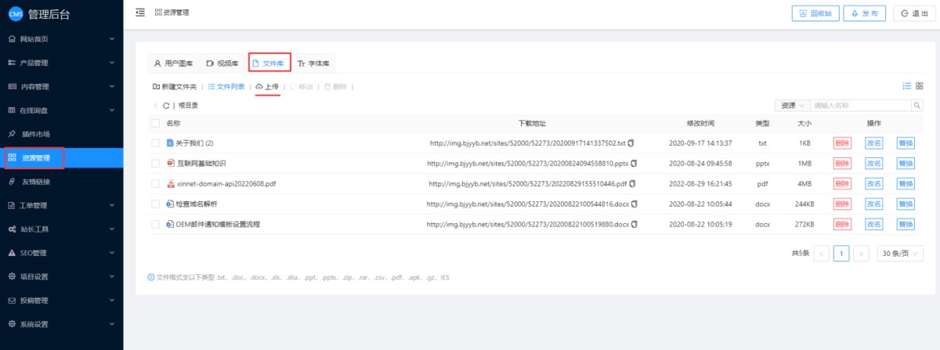Switch to grid view icon

click(920, 86)
